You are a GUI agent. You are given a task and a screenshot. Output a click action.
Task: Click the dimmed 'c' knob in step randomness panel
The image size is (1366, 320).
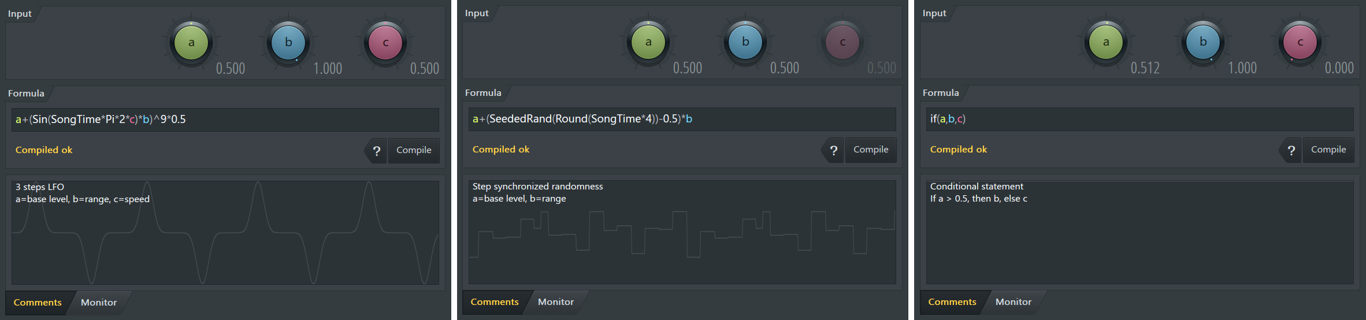(842, 42)
